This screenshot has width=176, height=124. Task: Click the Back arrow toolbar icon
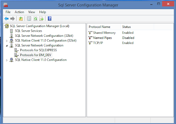click(x=7, y=19)
